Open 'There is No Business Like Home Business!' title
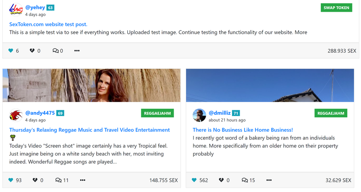 pyautogui.click(x=243, y=129)
